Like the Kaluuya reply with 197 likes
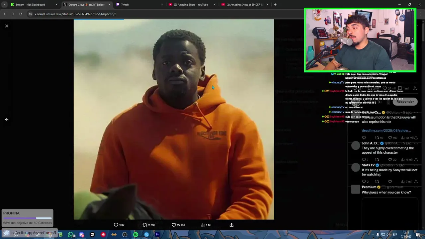 click(392, 138)
